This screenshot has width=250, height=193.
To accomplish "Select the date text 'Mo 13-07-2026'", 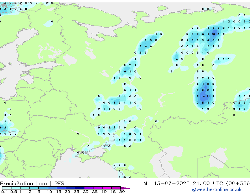I will click(x=166, y=184).
